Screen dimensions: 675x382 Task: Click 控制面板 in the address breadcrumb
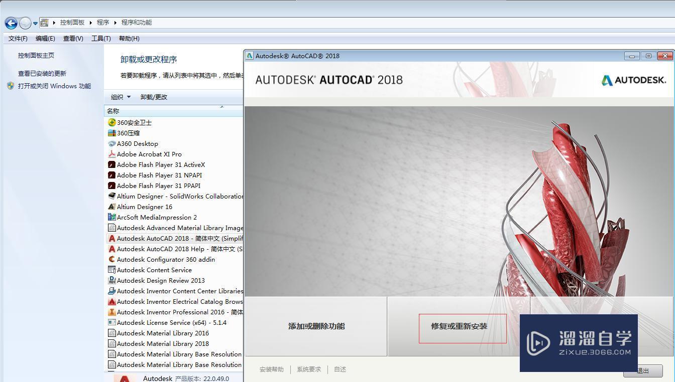[x=72, y=23]
